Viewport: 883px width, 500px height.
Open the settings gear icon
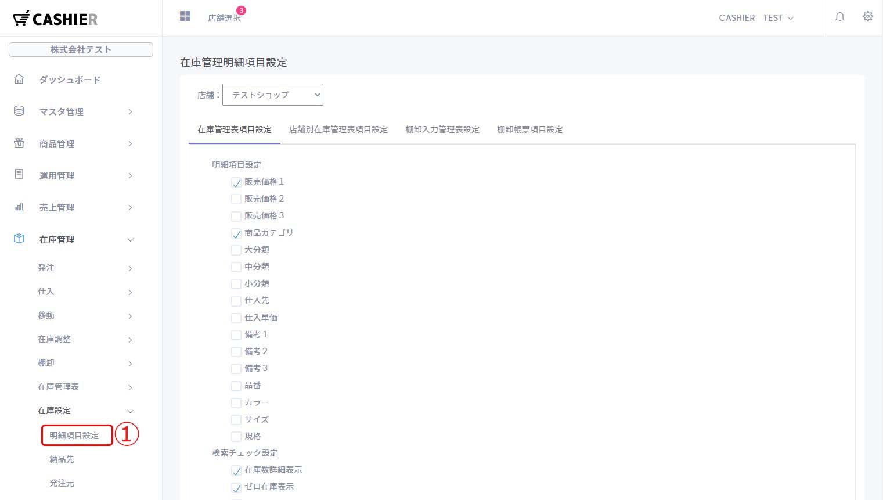867,16
